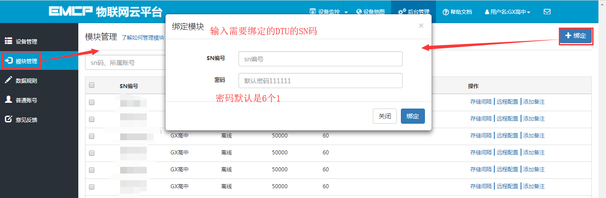Expand the 用户名:GX高中 user dropdown

click(507, 12)
